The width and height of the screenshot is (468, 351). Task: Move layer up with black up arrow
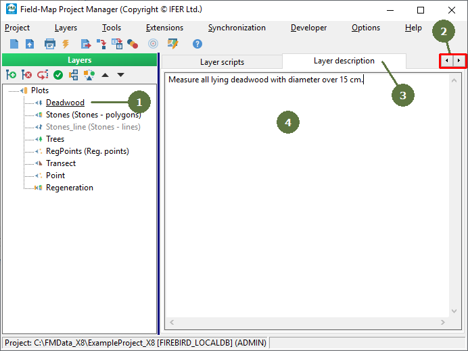105,75
